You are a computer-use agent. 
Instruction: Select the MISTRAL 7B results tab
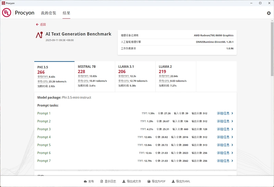(95, 77)
